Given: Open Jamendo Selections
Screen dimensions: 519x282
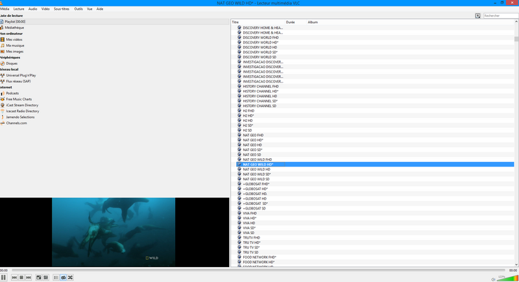Looking at the screenshot, I should pyautogui.click(x=20, y=117).
